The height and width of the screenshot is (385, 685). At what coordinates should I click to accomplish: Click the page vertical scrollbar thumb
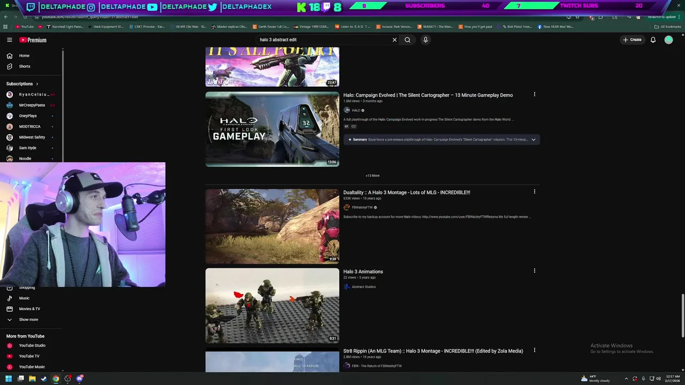tap(682, 315)
